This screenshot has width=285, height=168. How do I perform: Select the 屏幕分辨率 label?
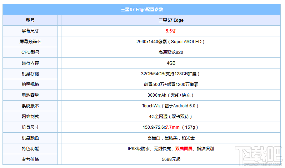pos(30,42)
